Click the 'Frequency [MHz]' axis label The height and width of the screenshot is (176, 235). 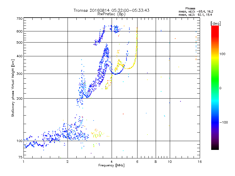[x=111, y=165]
